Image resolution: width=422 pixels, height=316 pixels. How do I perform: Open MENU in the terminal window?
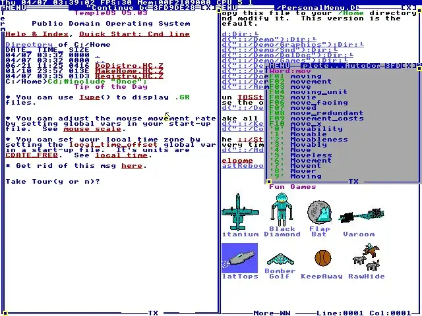16,7
